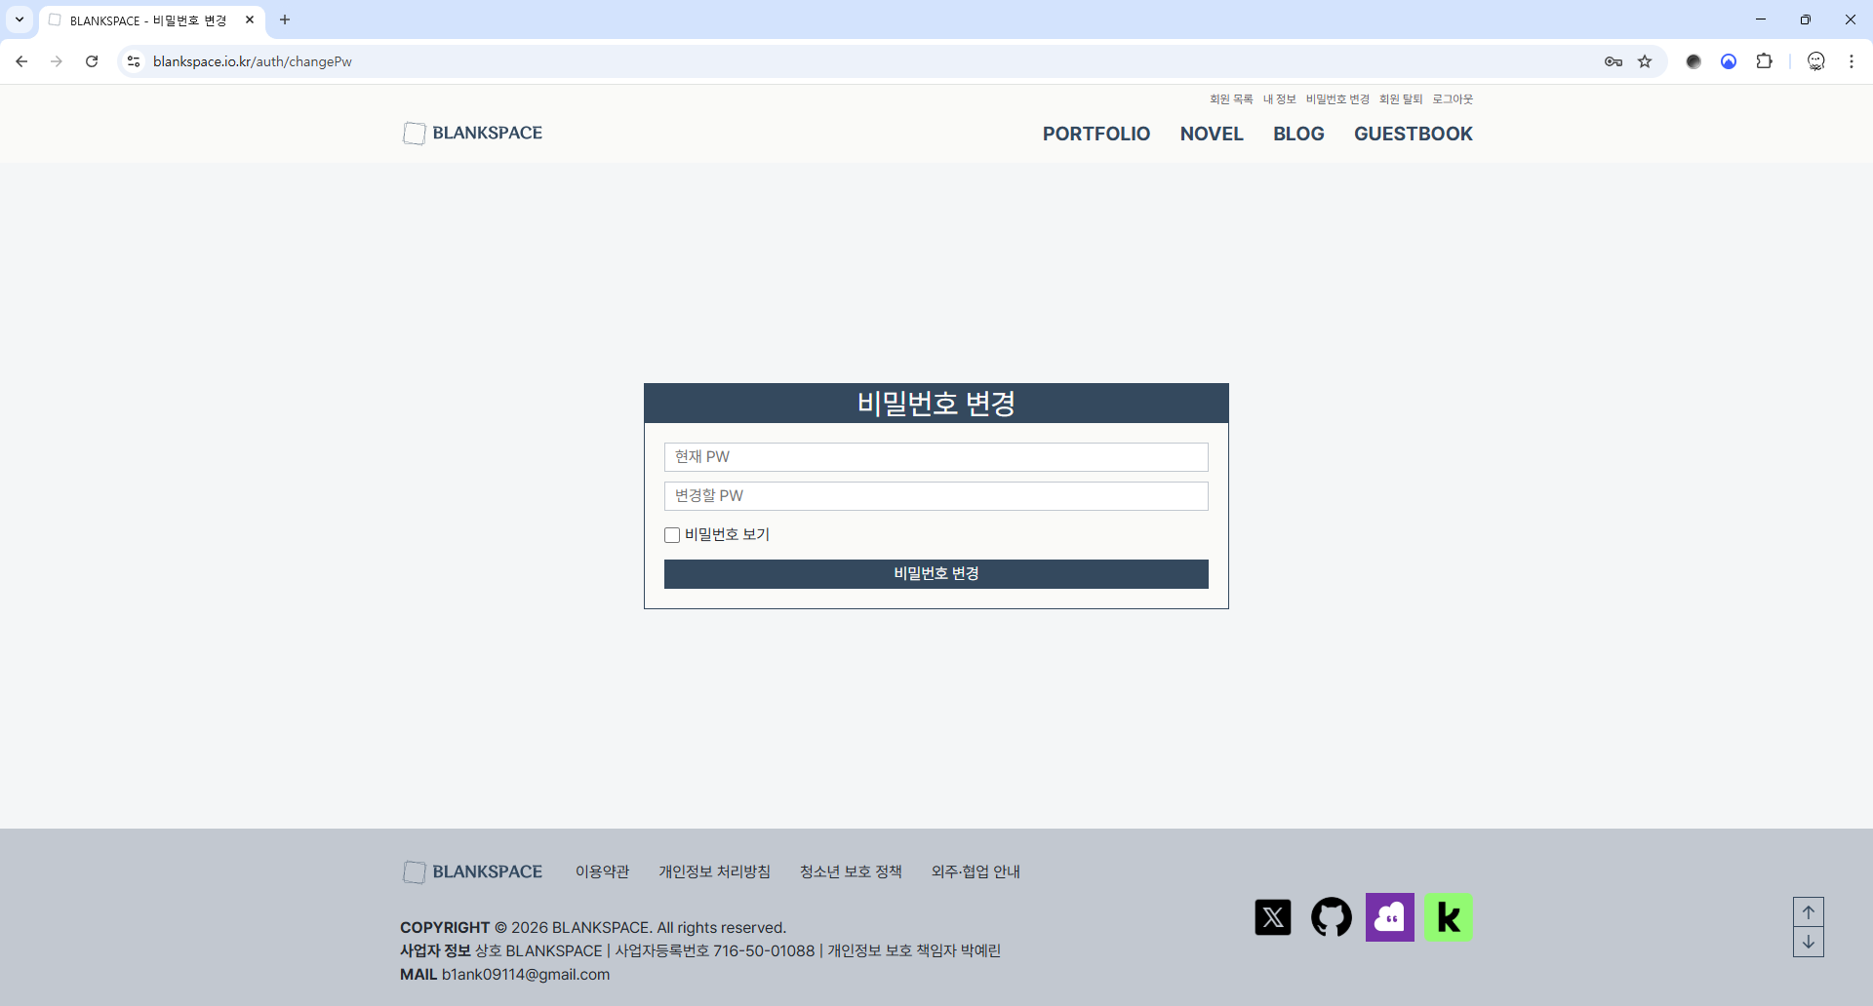This screenshot has height=1006, width=1873.
Task: Click the green K social icon
Action: pyautogui.click(x=1448, y=917)
